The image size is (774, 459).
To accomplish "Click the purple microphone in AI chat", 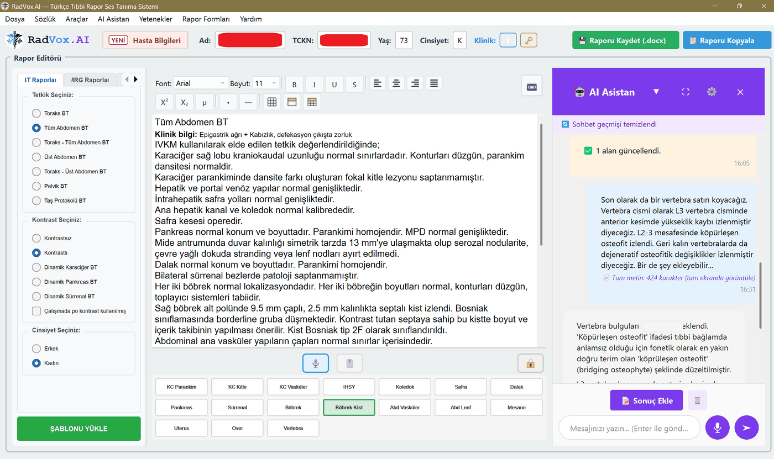I will pos(718,428).
